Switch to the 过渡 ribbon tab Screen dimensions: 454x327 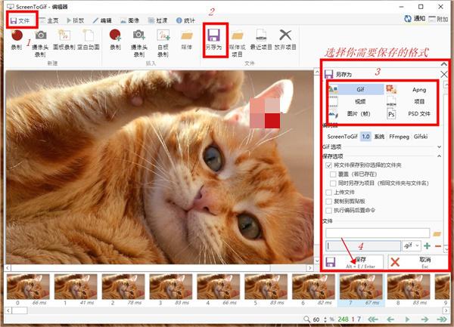point(158,20)
